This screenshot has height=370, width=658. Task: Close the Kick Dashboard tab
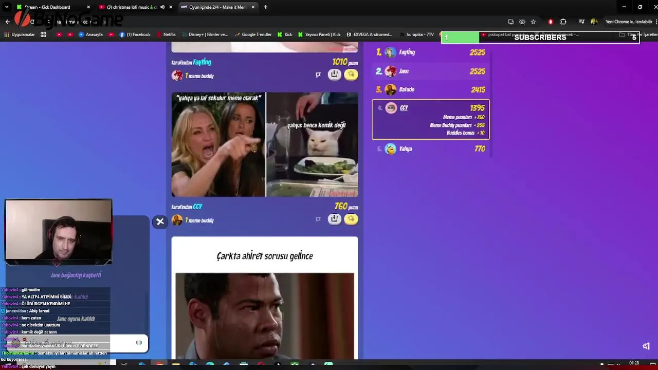coord(88,7)
